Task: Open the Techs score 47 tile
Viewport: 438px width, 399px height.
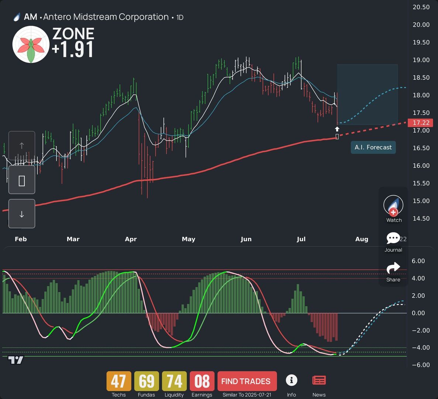Action: 118,381
